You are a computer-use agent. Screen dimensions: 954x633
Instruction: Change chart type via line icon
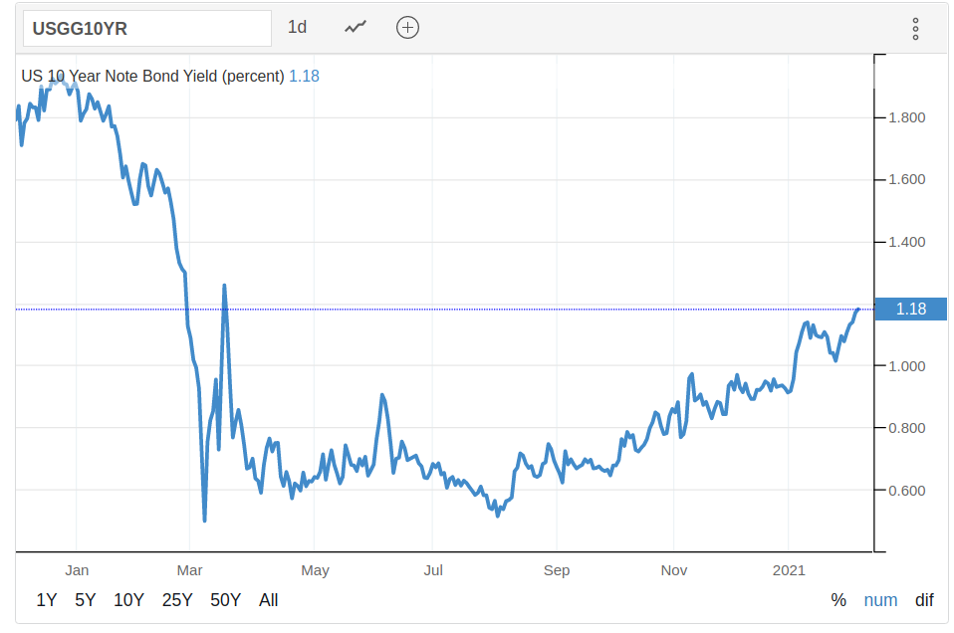pos(356,27)
